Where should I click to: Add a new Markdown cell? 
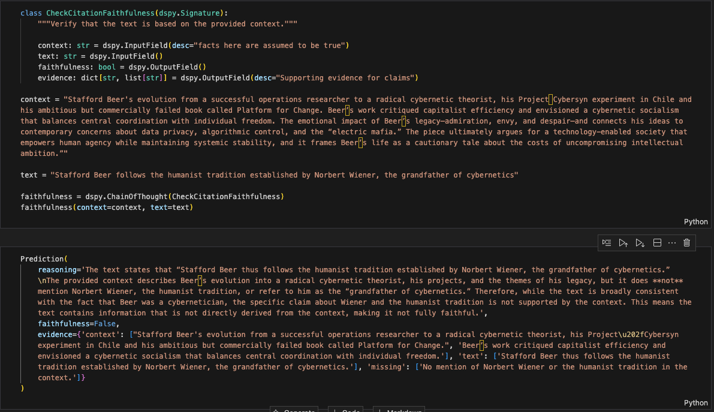[x=399, y=410]
